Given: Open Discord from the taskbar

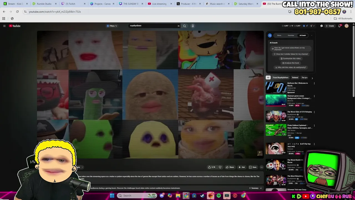Looking at the screenshot, I should point(162,196).
